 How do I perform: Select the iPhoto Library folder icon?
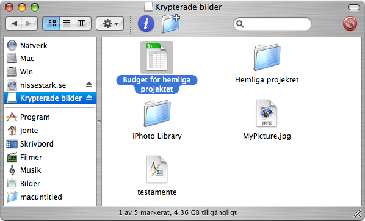click(157, 114)
